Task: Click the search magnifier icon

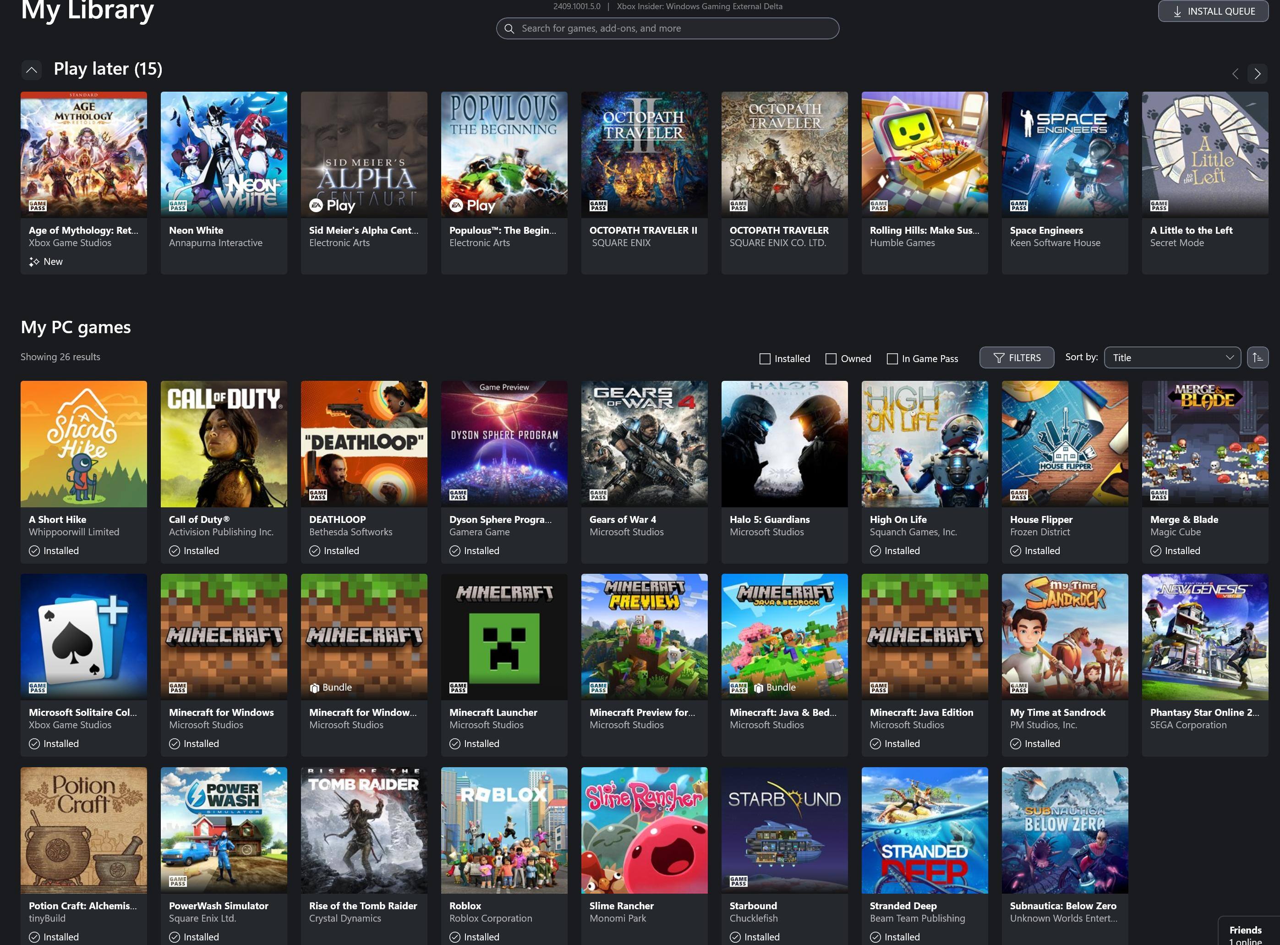Action: tap(509, 28)
